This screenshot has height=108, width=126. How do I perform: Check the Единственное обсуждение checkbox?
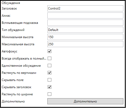click(x=49, y=66)
